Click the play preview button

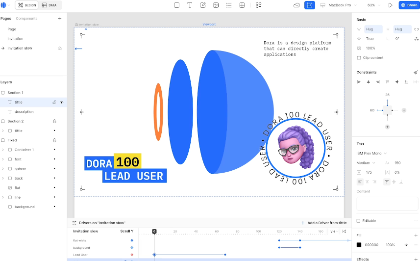click(x=390, y=5)
